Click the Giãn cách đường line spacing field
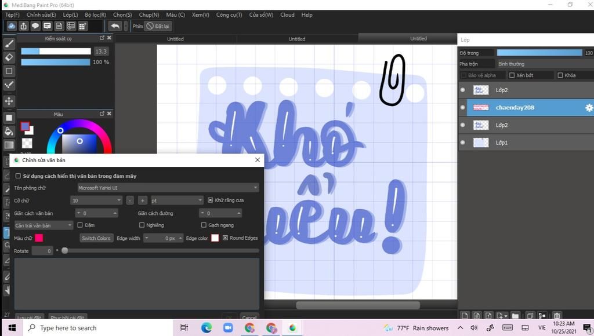This screenshot has height=336, width=594. (x=220, y=213)
